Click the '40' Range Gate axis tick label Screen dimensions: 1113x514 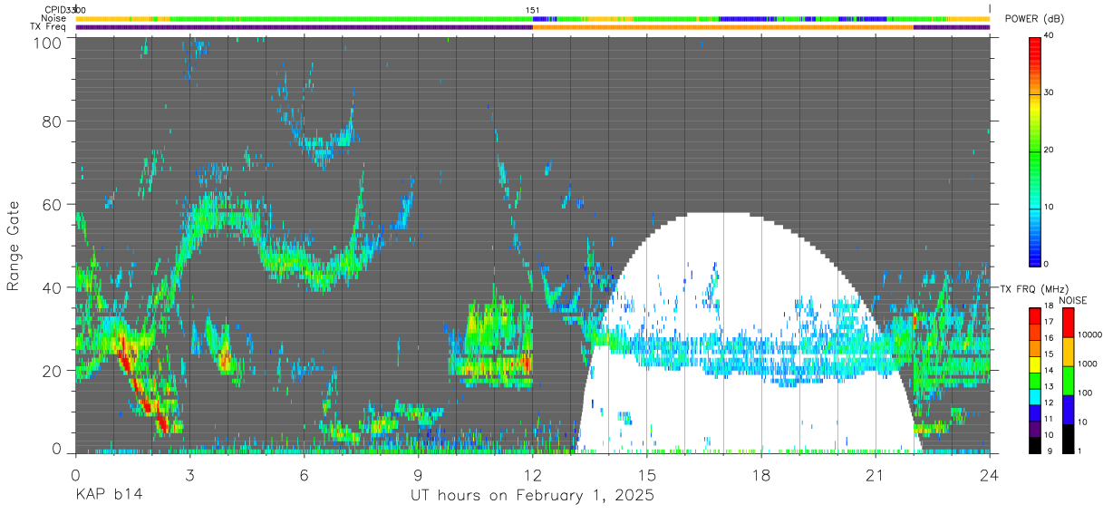pos(52,286)
